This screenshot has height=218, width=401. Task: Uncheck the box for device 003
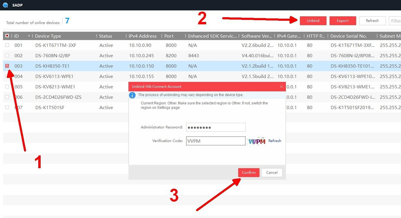point(7,66)
